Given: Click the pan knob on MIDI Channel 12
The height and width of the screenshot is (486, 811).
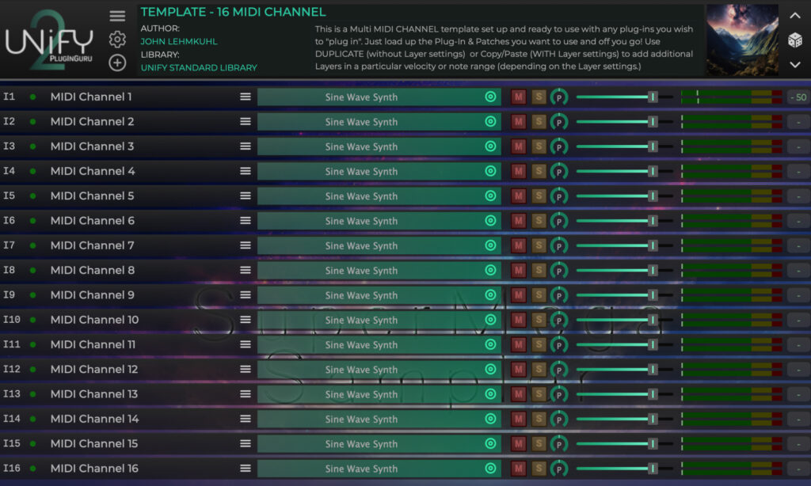Looking at the screenshot, I should click(559, 370).
